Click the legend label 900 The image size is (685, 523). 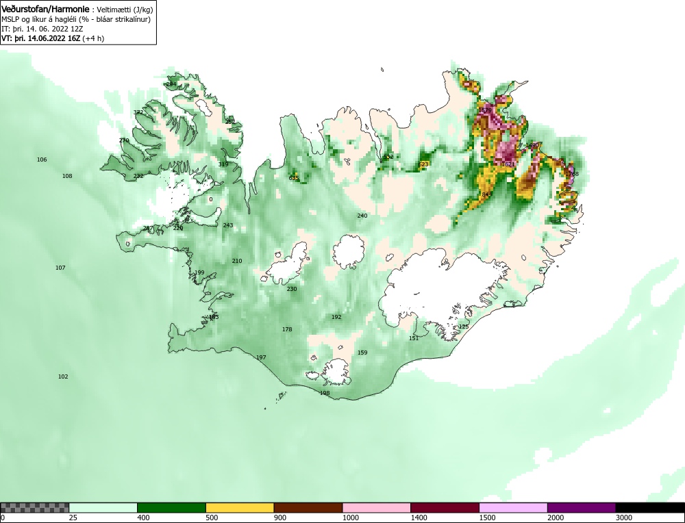point(279,518)
